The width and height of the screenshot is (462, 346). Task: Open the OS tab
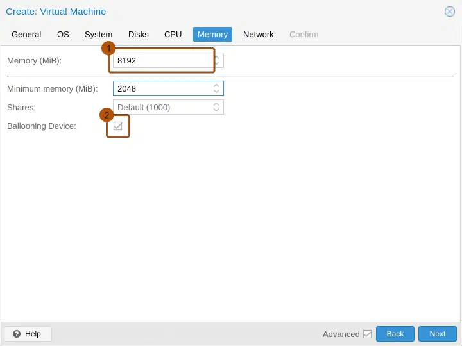point(63,35)
